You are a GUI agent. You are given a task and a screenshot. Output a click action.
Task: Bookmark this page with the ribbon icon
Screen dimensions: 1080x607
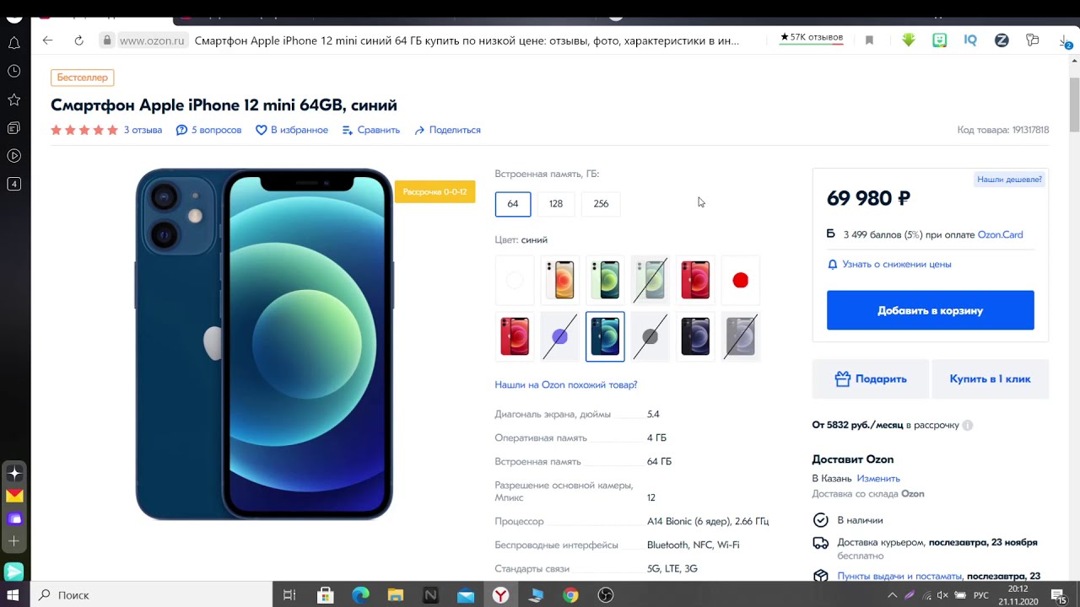tap(869, 40)
